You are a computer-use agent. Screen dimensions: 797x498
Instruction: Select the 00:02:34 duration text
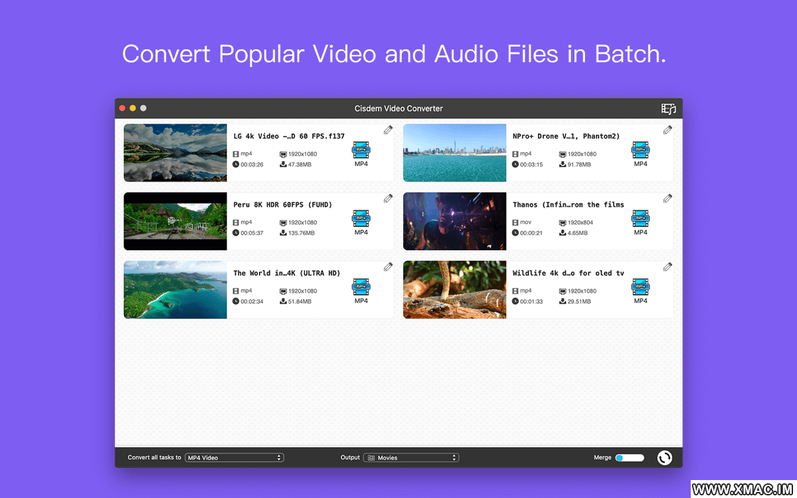click(x=252, y=301)
